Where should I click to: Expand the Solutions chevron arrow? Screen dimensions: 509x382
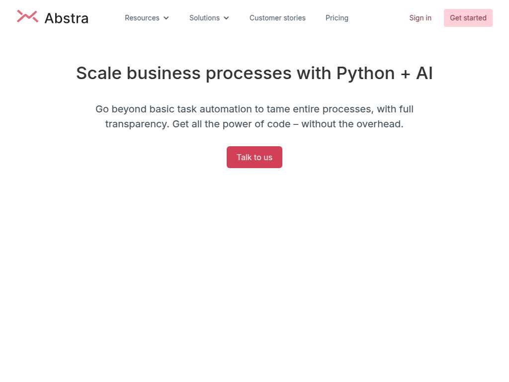click(226, 18)
